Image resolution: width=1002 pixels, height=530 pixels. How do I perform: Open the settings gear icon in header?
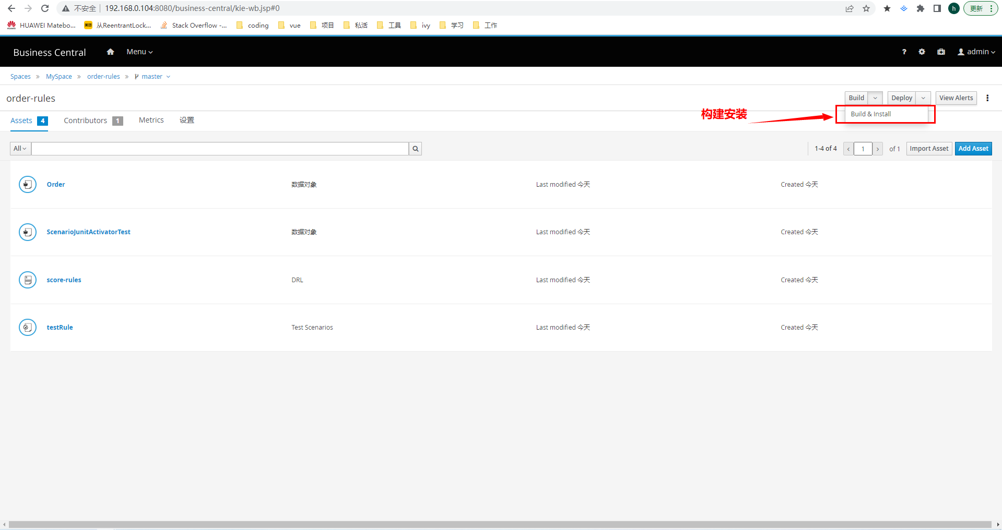tap(922, 52)
